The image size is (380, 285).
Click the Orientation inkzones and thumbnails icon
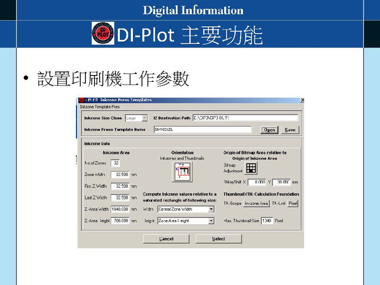[x=182, y=172]
